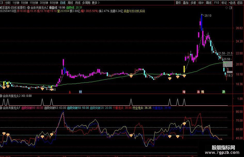Click the green 跌 event marker
244x157 pixels.
pos(224,92)
